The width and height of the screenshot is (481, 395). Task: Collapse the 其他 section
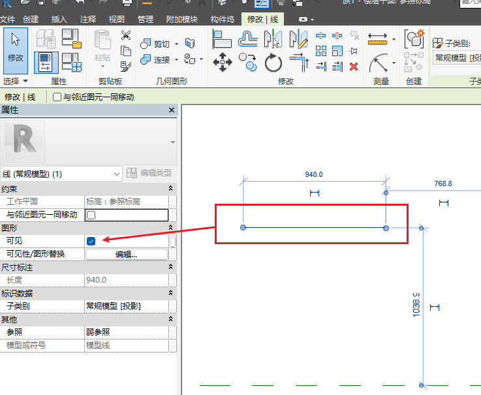[x=170, y=319]
